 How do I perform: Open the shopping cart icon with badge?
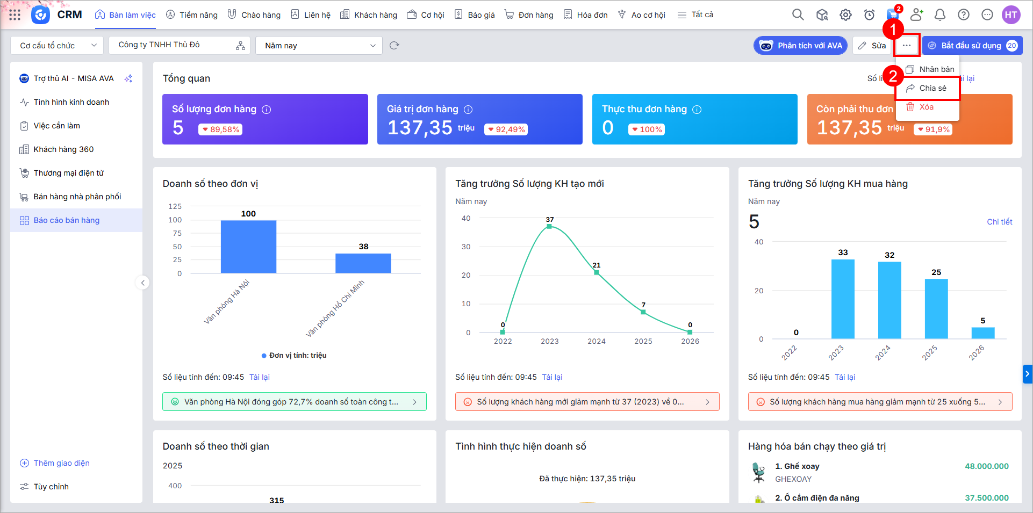892,15
